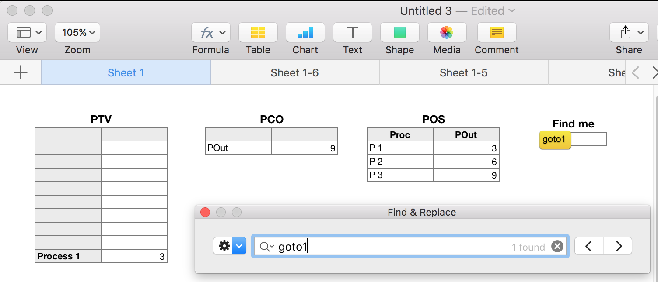Click the Find search input field
This screenshot has height=282, width=658.
tap(394, 247)
